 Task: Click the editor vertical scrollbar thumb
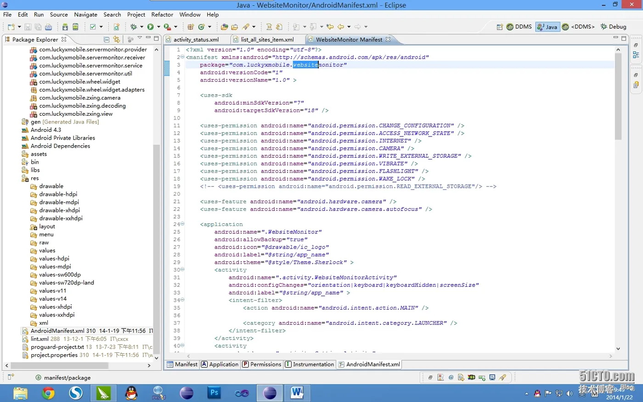point(618,96)
